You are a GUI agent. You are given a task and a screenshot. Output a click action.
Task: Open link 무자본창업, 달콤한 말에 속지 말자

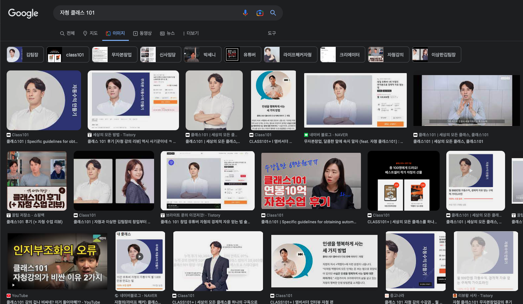(354, 142)
